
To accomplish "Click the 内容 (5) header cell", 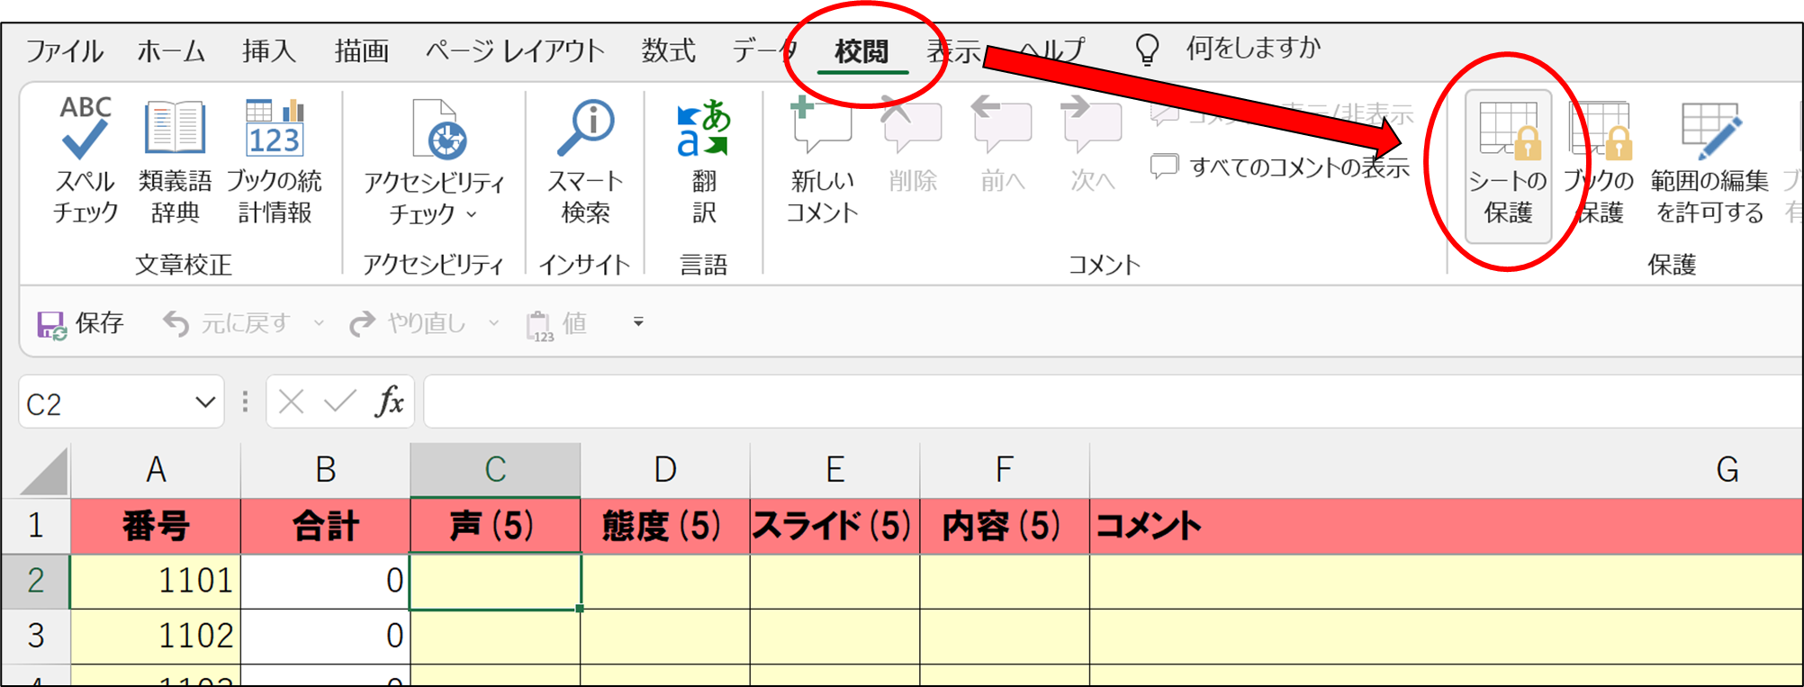I will (x=1004, y=526).
